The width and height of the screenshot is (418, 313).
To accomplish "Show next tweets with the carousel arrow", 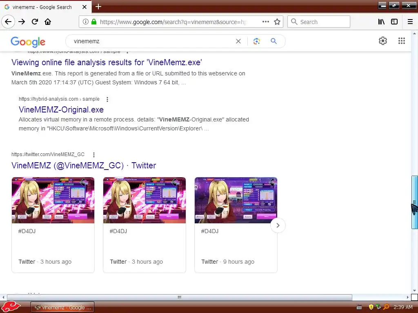I will (x=278, y=225).
